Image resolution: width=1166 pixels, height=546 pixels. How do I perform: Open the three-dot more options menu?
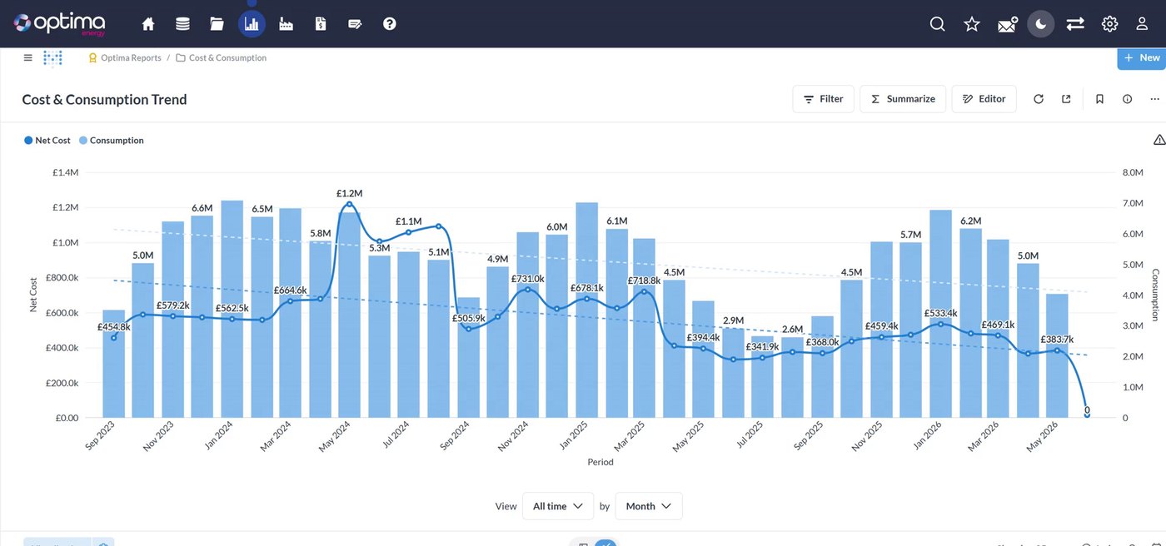pos(1154,99)
